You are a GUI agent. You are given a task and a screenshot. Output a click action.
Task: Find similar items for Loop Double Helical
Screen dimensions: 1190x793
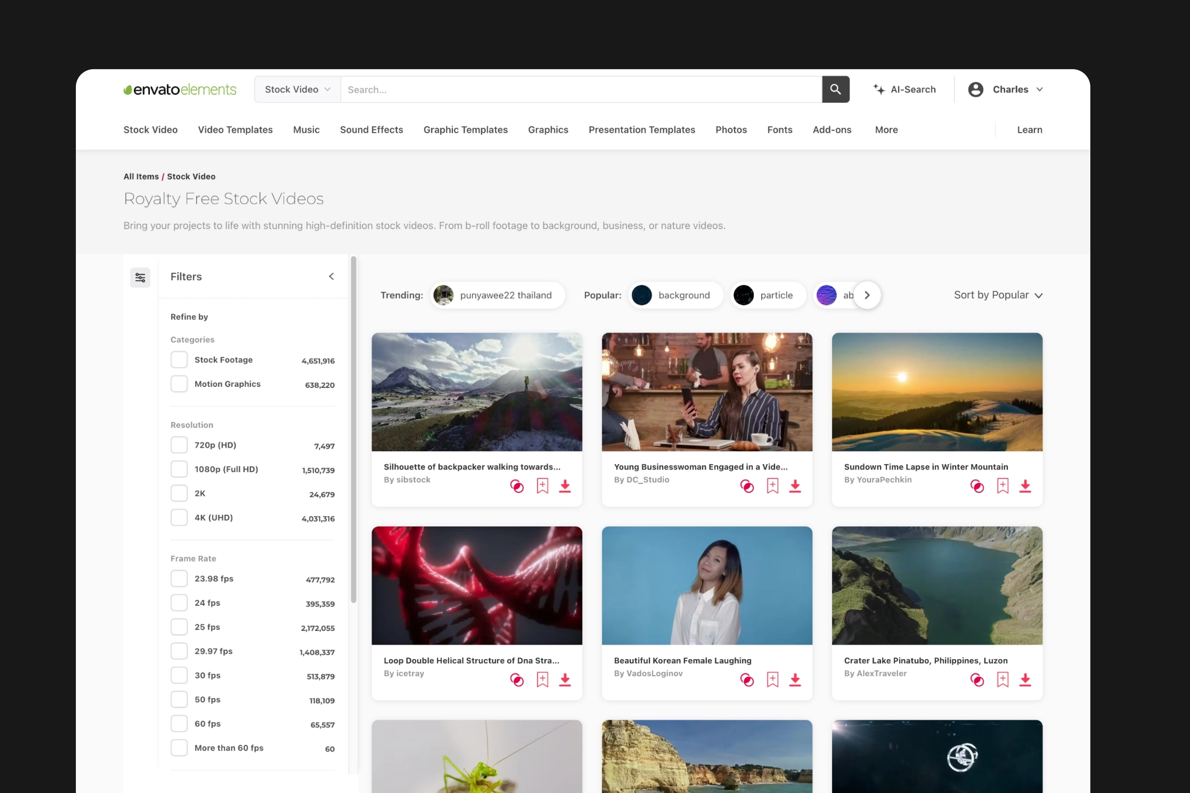[517, 680]
